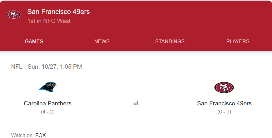Click the "Sun, 10/27, 1:05 PM" game time
272x138 pixels.
[55, 67]
